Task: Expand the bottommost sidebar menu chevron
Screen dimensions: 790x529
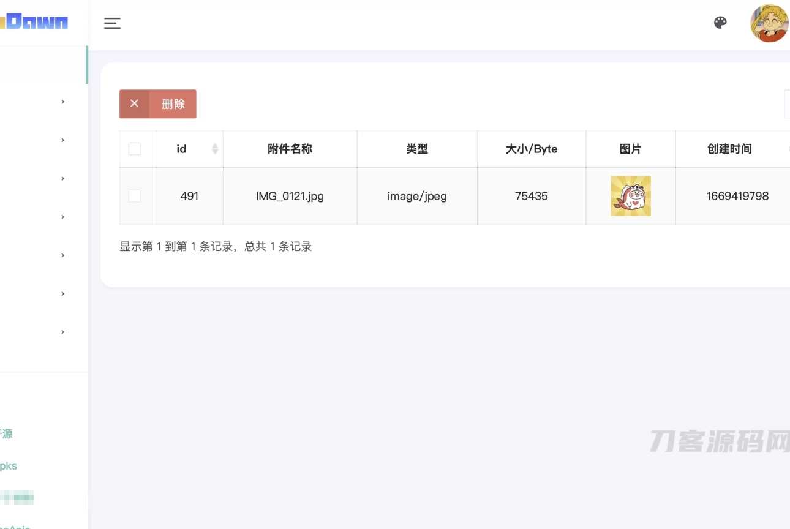Action: tap(62, 332)
